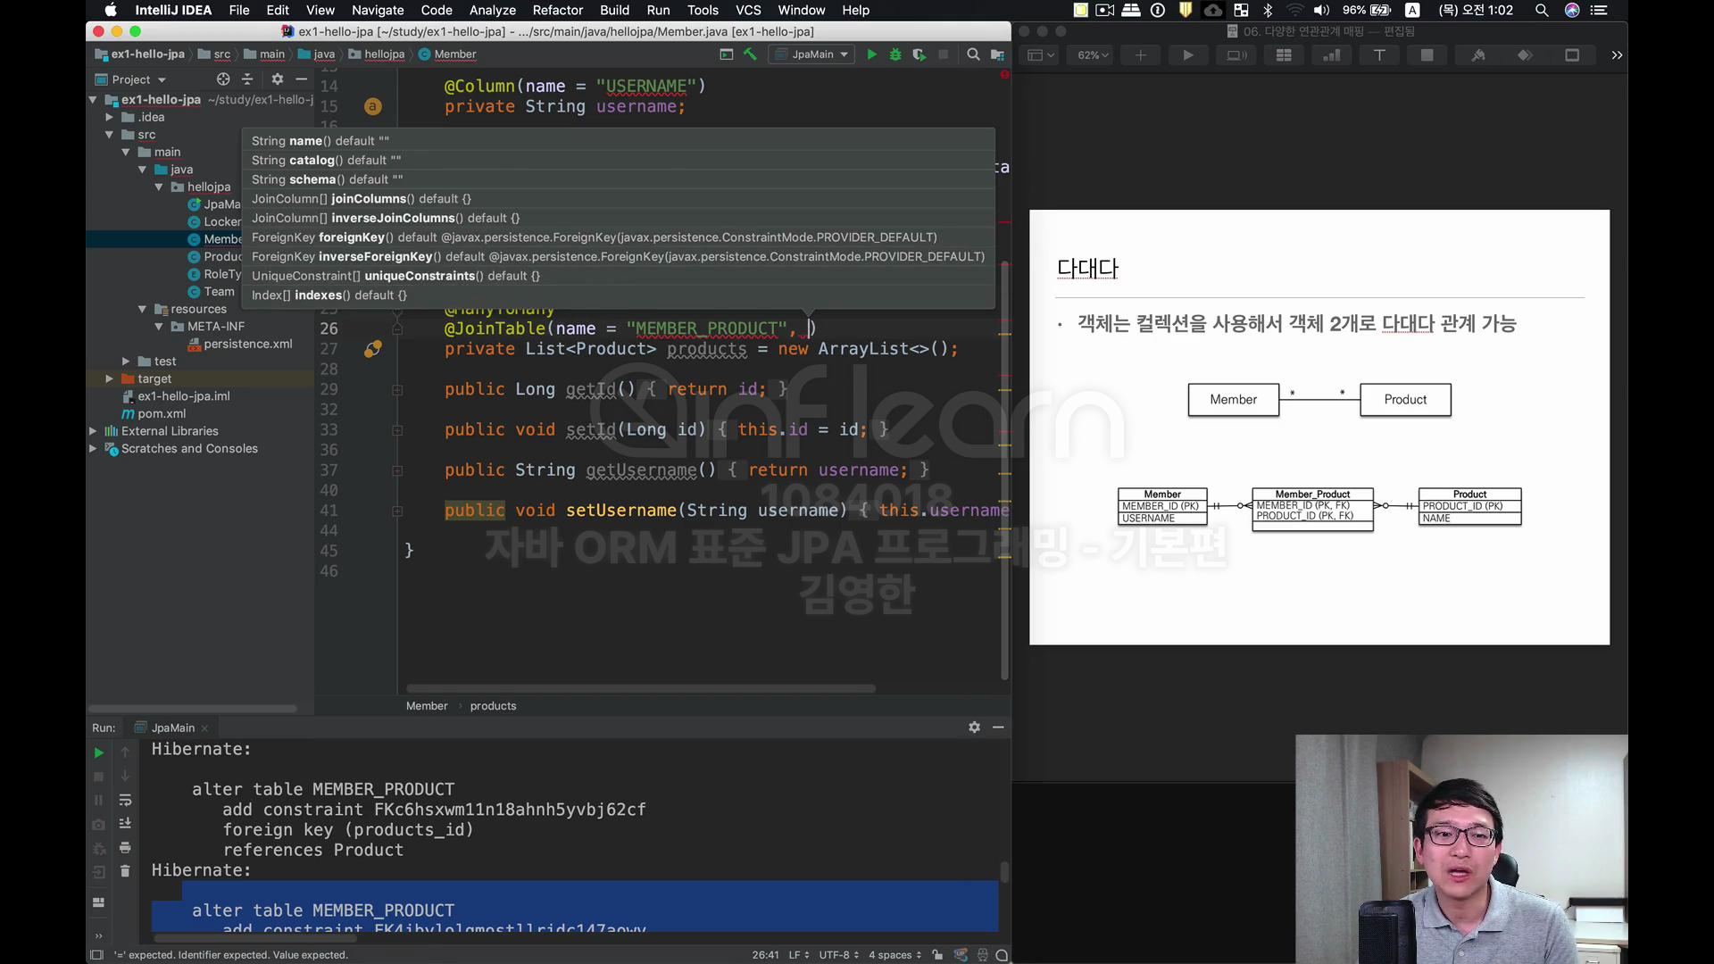Click the green hammer Build Project icon

point(750,54)
